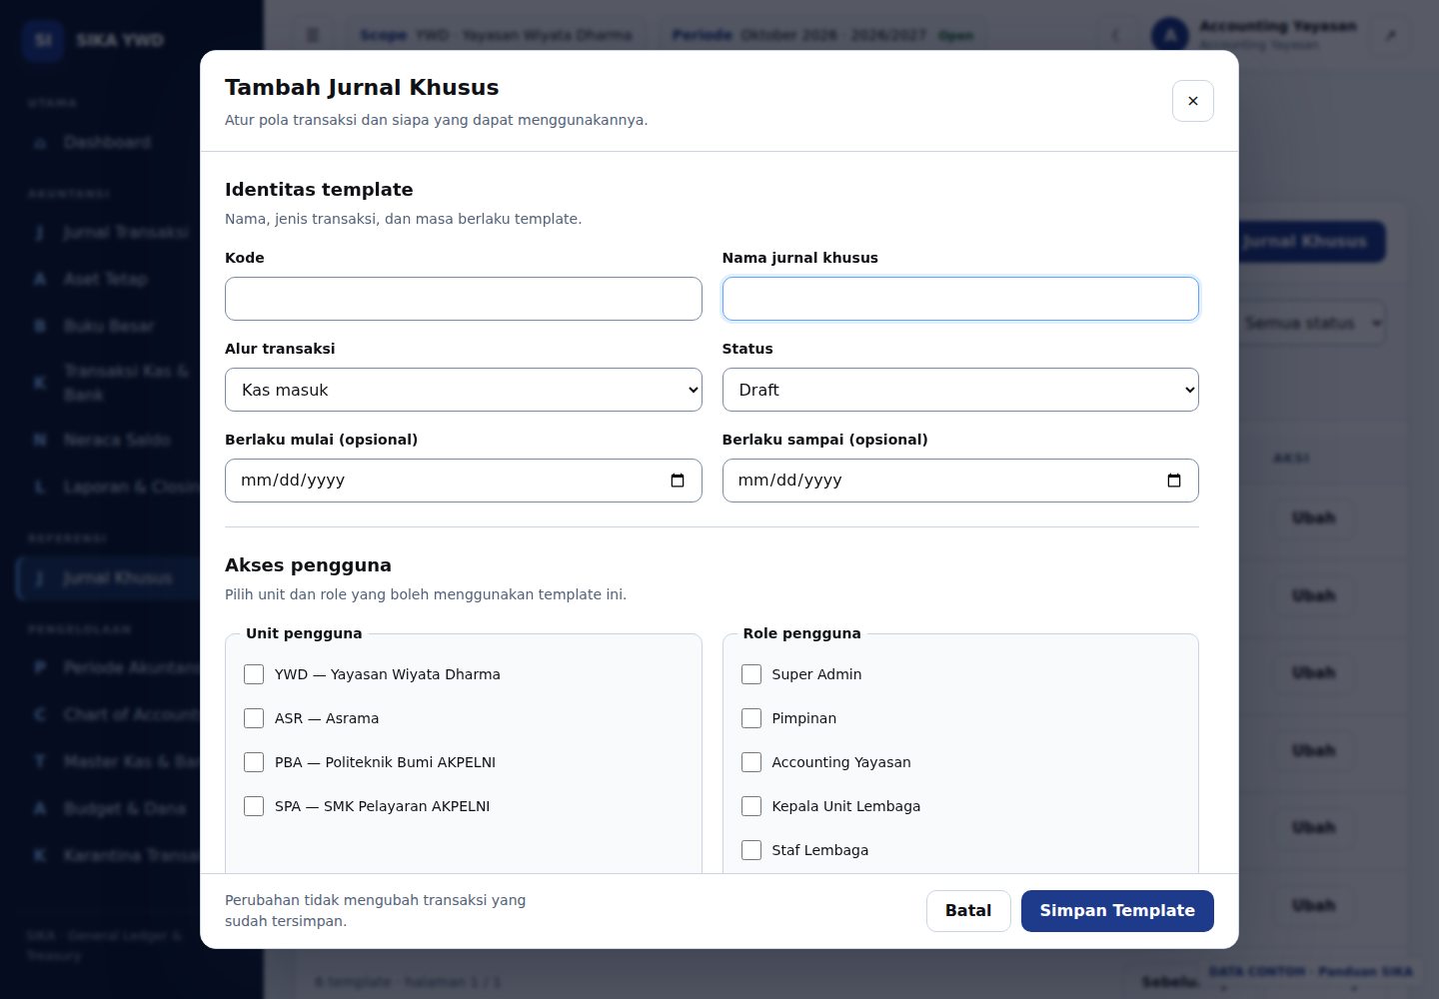Enable PBA — Politeknik Bumi AKPELNI unit

coord(254,762)
